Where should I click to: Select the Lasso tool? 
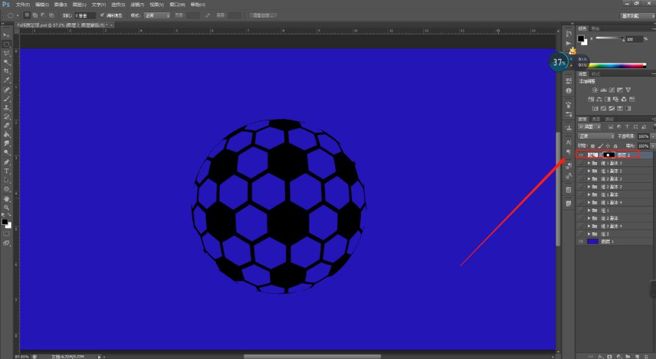[x=7, y=53]
